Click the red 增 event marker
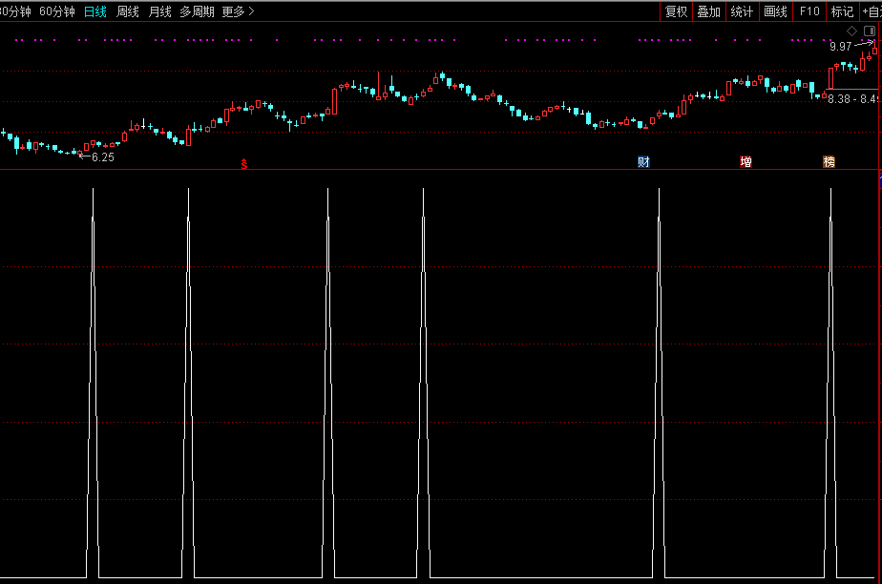The width and height of the screenshot is (882, 584). click(x=745, y=162)
